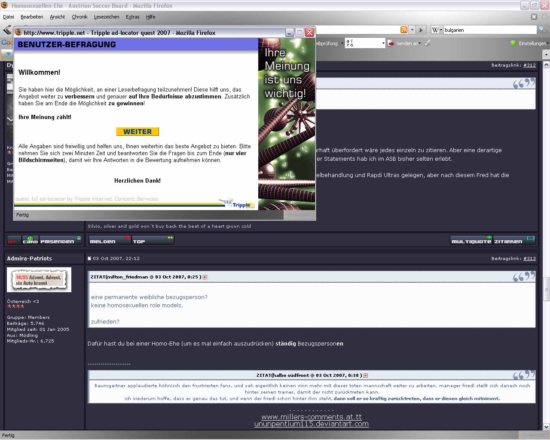This screenshot has width=550, height=440.
Task: Open the ununpentium115.deviantart.com link
Action: click(x=311, y=424)
